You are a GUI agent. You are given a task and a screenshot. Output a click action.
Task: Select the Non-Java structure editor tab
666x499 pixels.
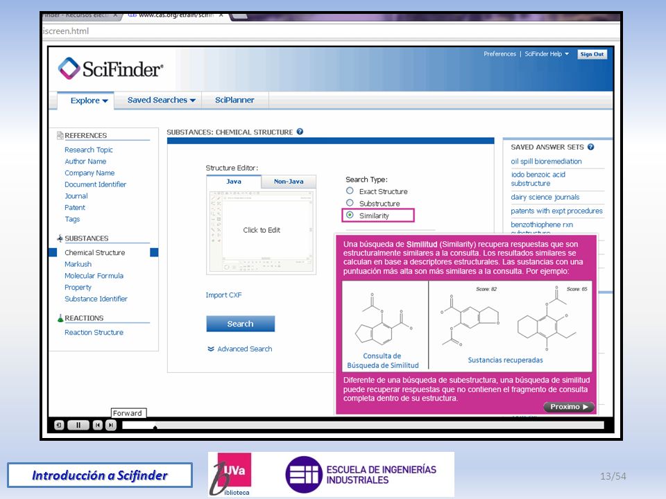[289, 181]
